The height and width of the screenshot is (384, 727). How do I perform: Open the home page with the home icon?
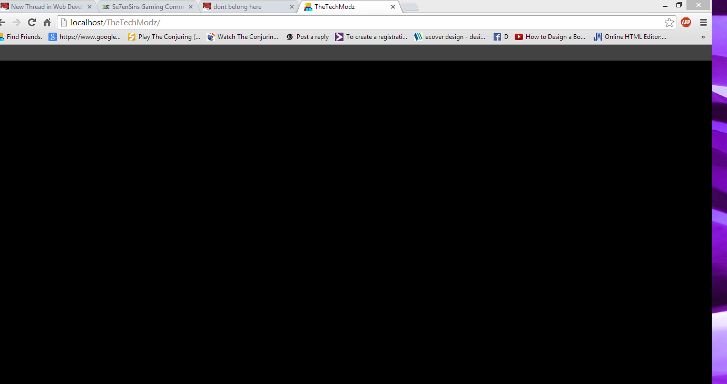pos(47,22)
